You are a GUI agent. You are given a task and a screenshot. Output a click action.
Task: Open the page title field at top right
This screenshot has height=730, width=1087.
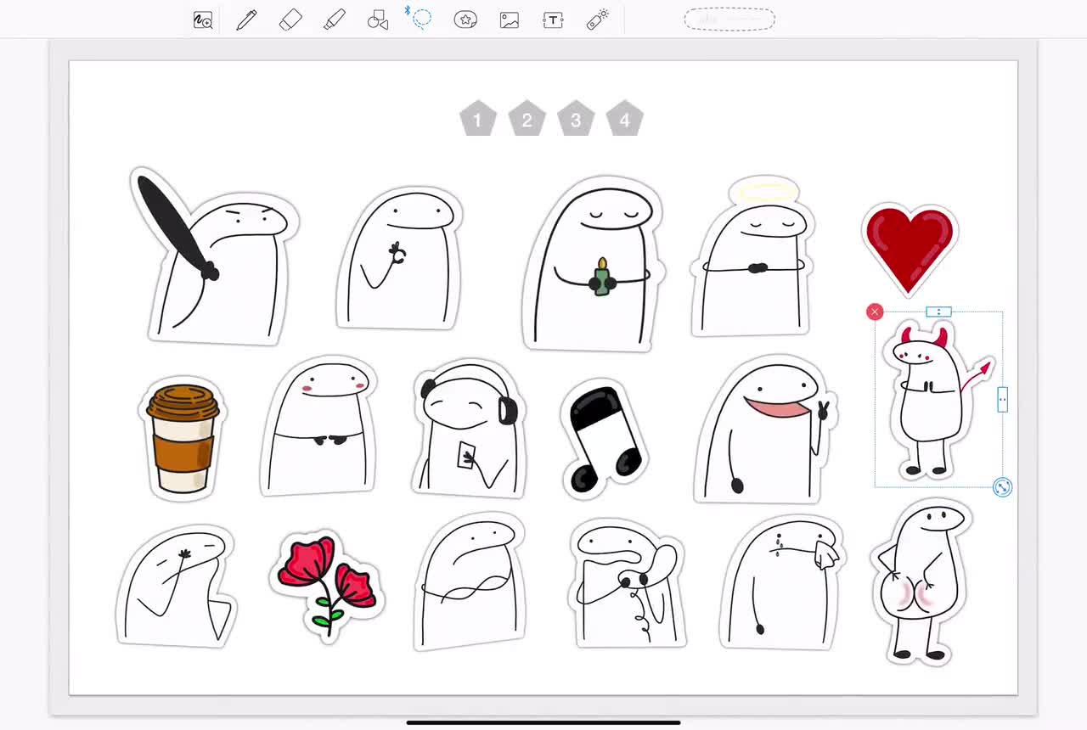[x=729, y=19]
